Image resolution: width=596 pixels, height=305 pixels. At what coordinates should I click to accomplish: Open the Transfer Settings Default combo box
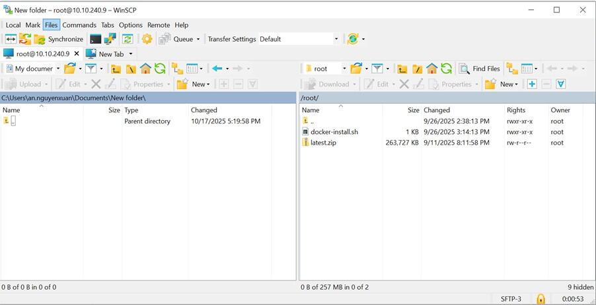(299, 39)
